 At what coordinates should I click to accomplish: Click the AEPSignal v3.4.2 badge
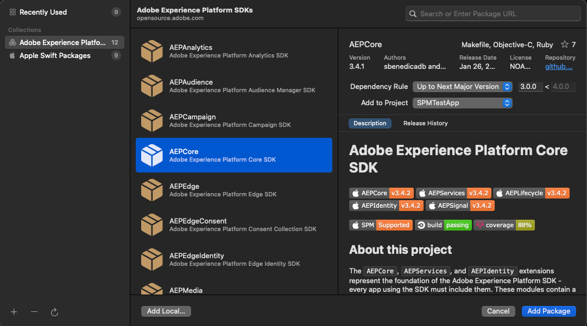tap(460, 205)
